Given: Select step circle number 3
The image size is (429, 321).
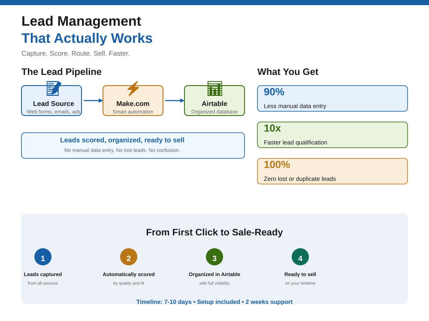Looking at the screenshot, I should pos(214,257).
